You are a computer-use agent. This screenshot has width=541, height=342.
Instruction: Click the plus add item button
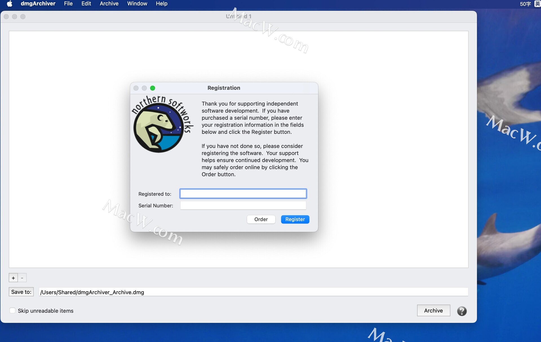(13, 278)
